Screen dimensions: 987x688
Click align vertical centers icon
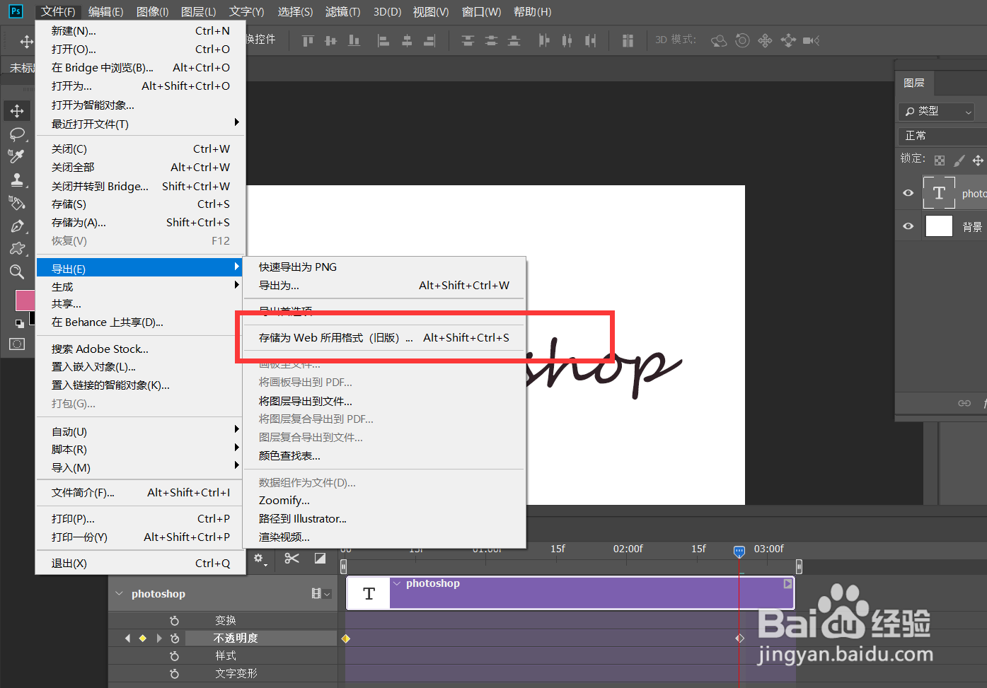330,40
